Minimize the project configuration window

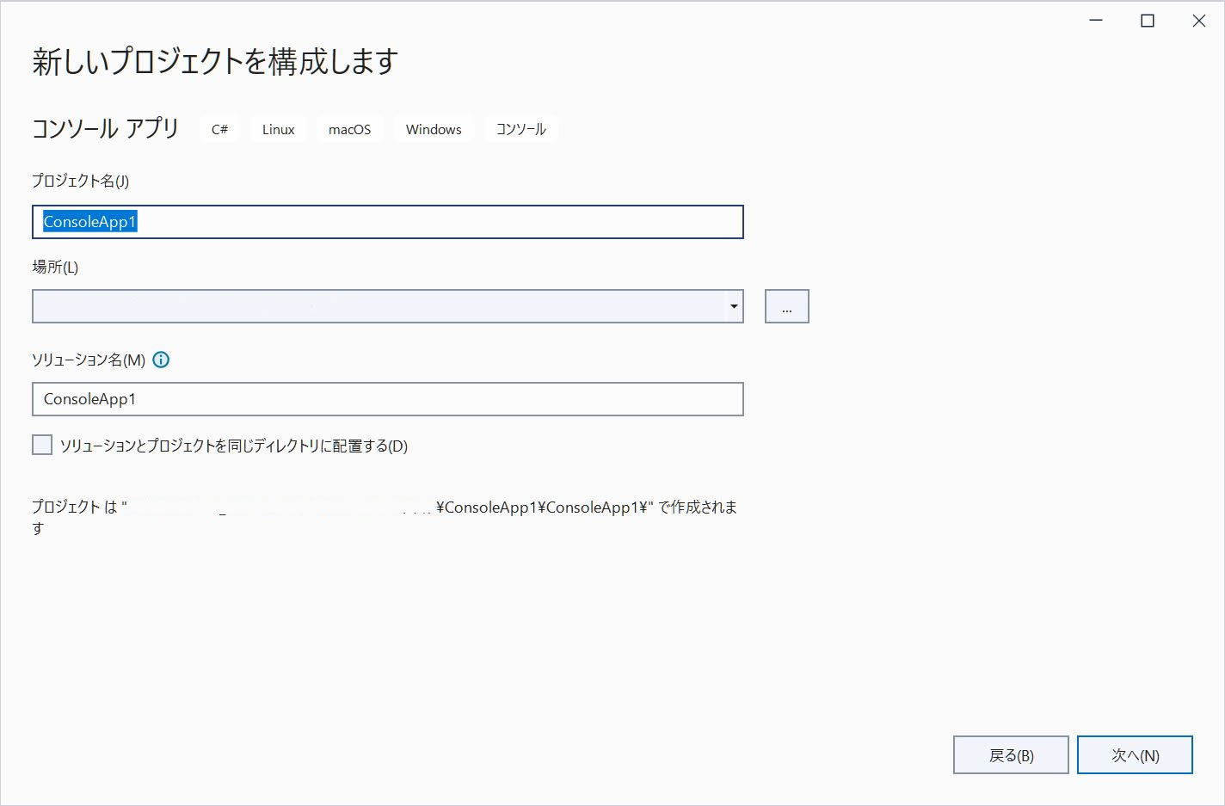[x=1094, y=20]
